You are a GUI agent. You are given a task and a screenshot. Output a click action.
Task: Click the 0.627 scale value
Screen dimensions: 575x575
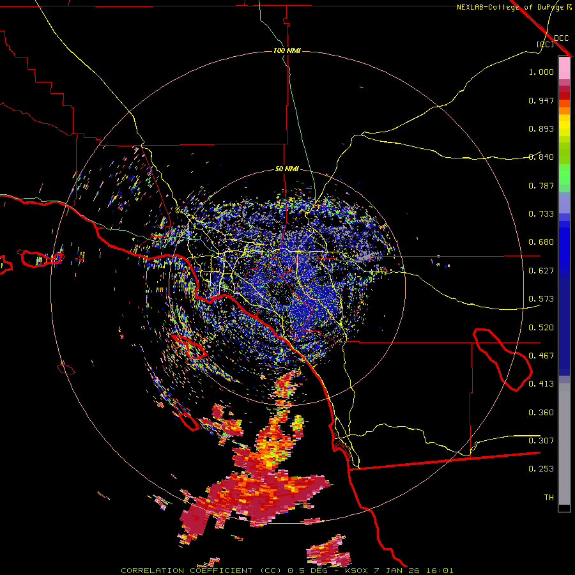(x=541, y=271)
